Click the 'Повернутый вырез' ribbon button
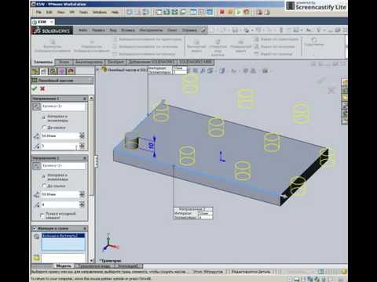Image resolution: width=377 pixels, height=282 pixels. click(240, 46)
